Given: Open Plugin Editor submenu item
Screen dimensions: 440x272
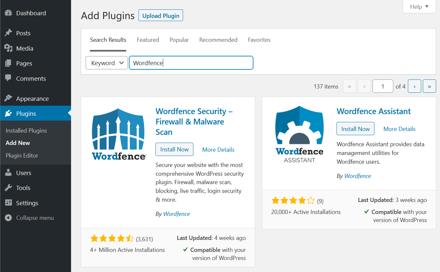Looking at the screenshot, I should [x=22, y=156].
